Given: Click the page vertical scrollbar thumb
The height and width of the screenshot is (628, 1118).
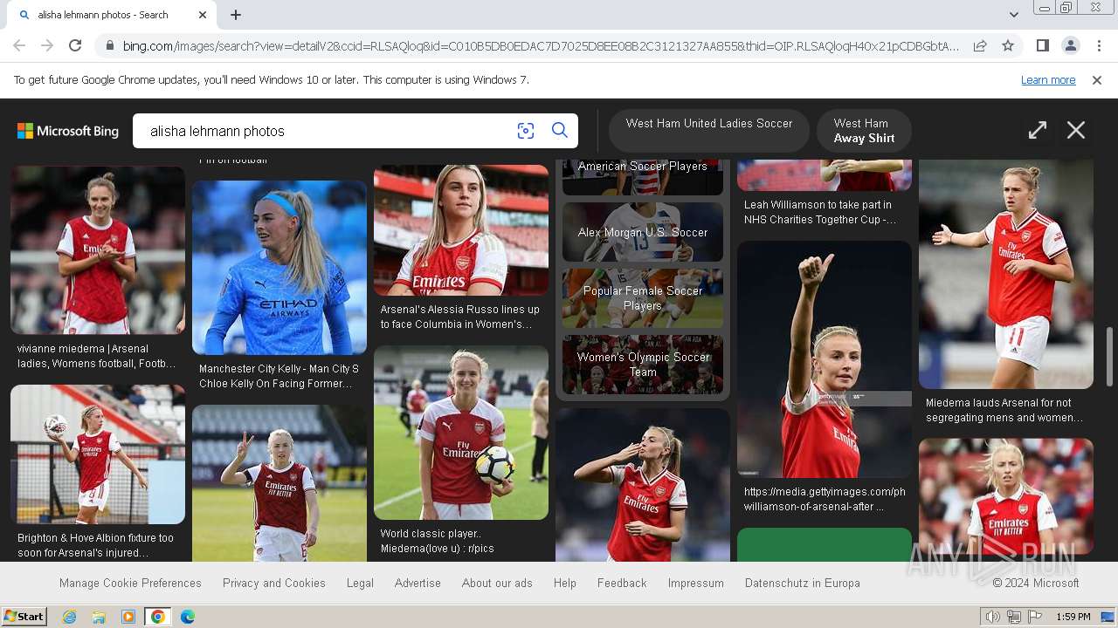Looking at the screenshot, I should [x=1110, y=356].
